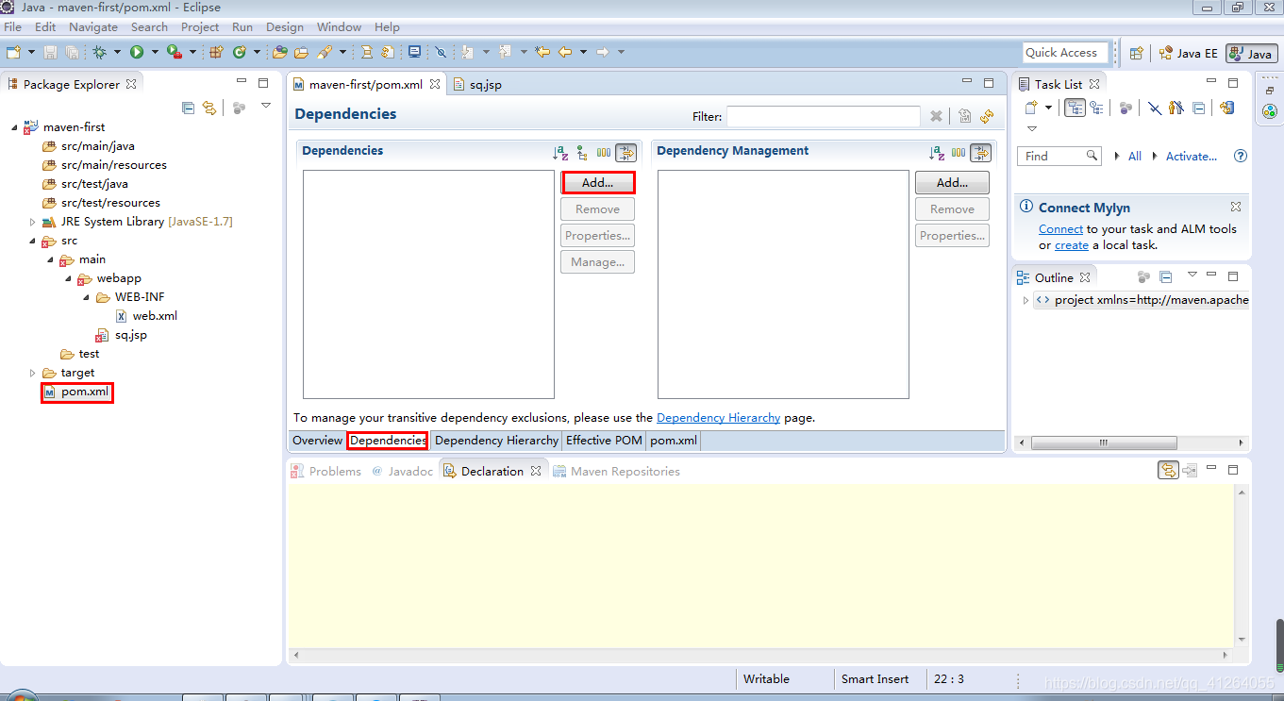
Task: Toggle Show GroupId icon in Dependencies section
Action: tap(604, 152)
